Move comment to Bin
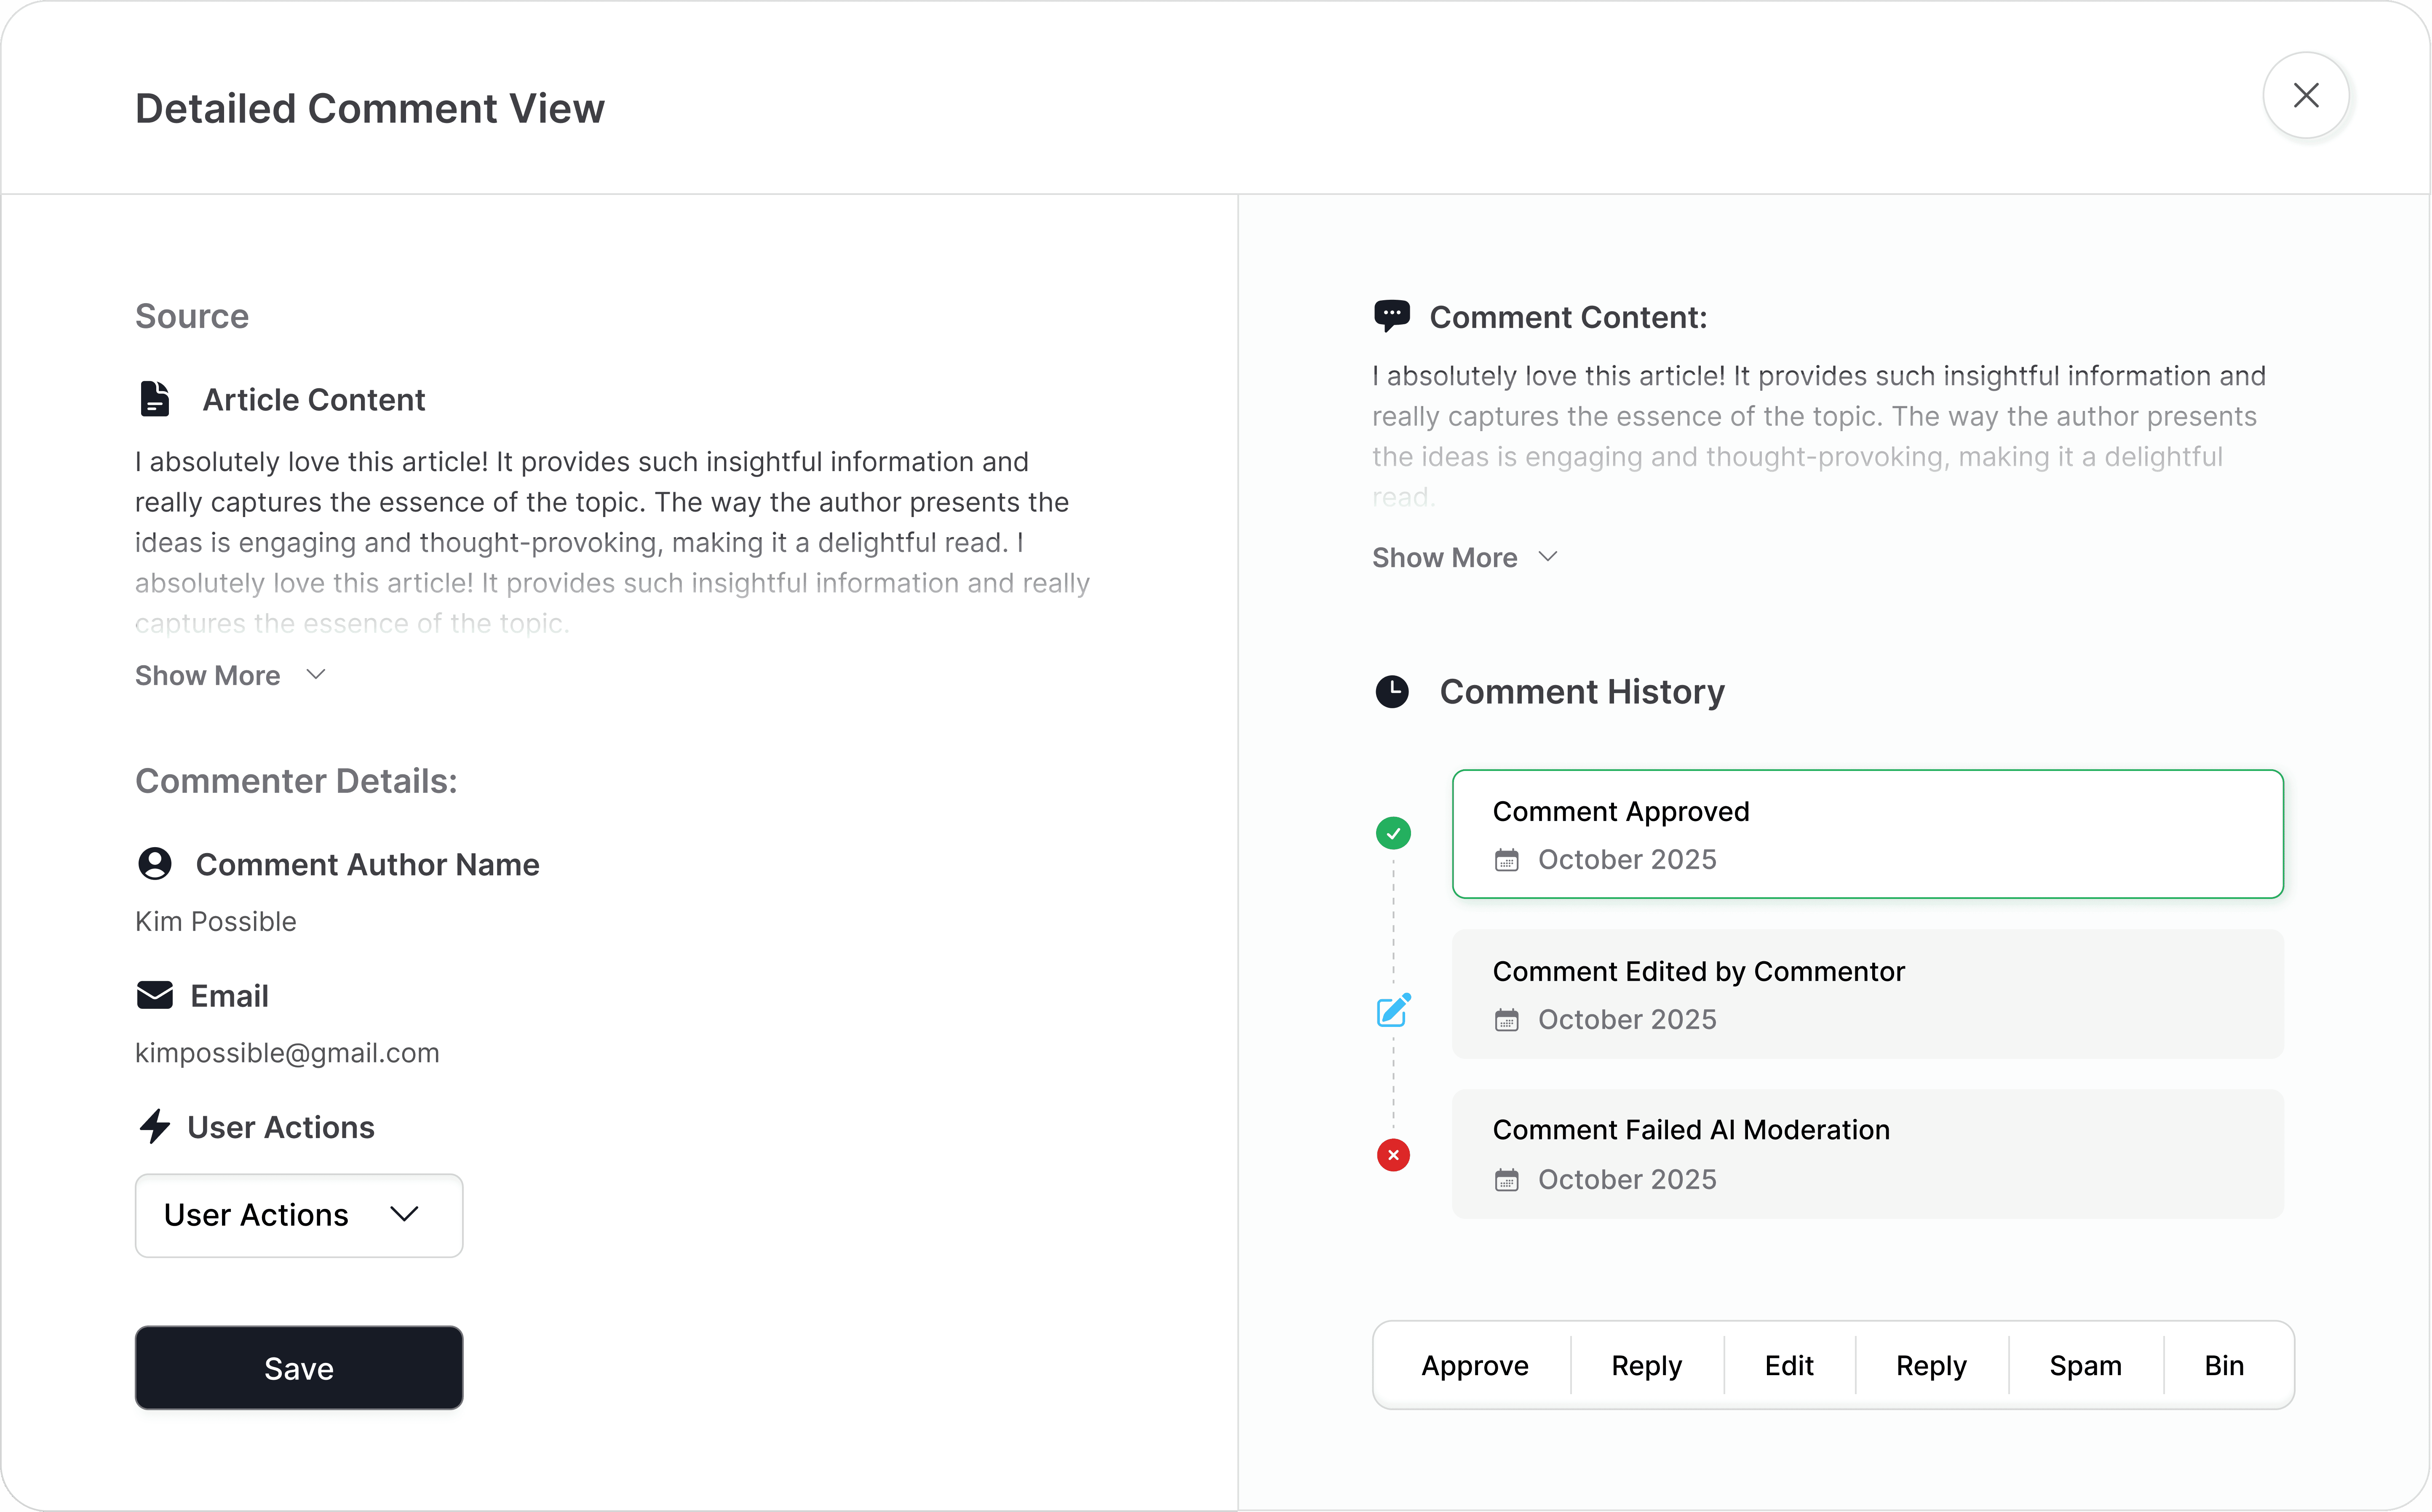The image size is (2432, 1512). click(2223, 1365)
